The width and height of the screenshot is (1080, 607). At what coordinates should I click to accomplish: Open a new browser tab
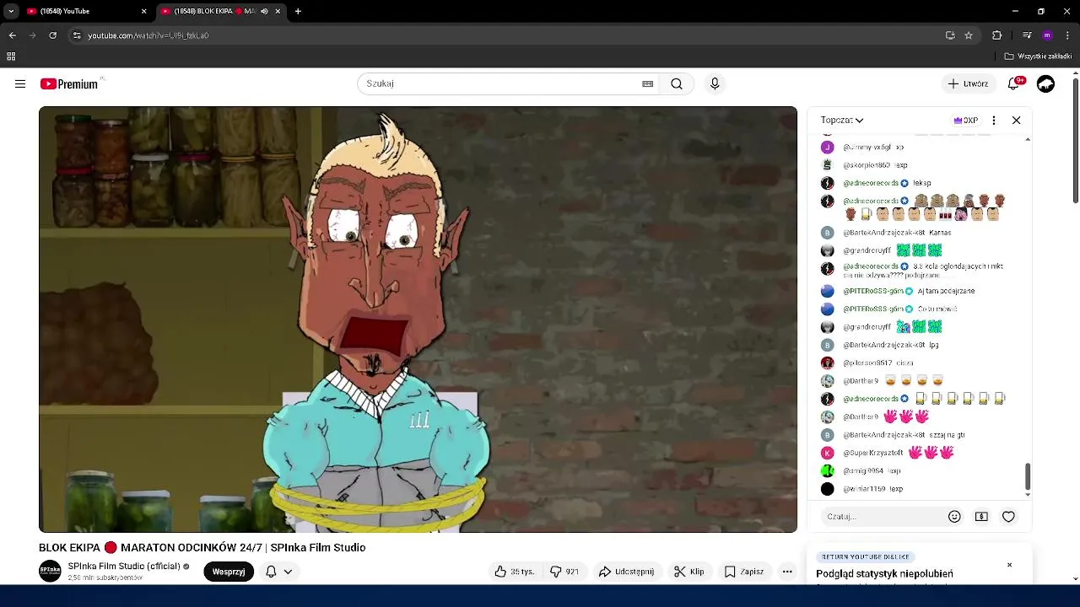tap(298, 12)
